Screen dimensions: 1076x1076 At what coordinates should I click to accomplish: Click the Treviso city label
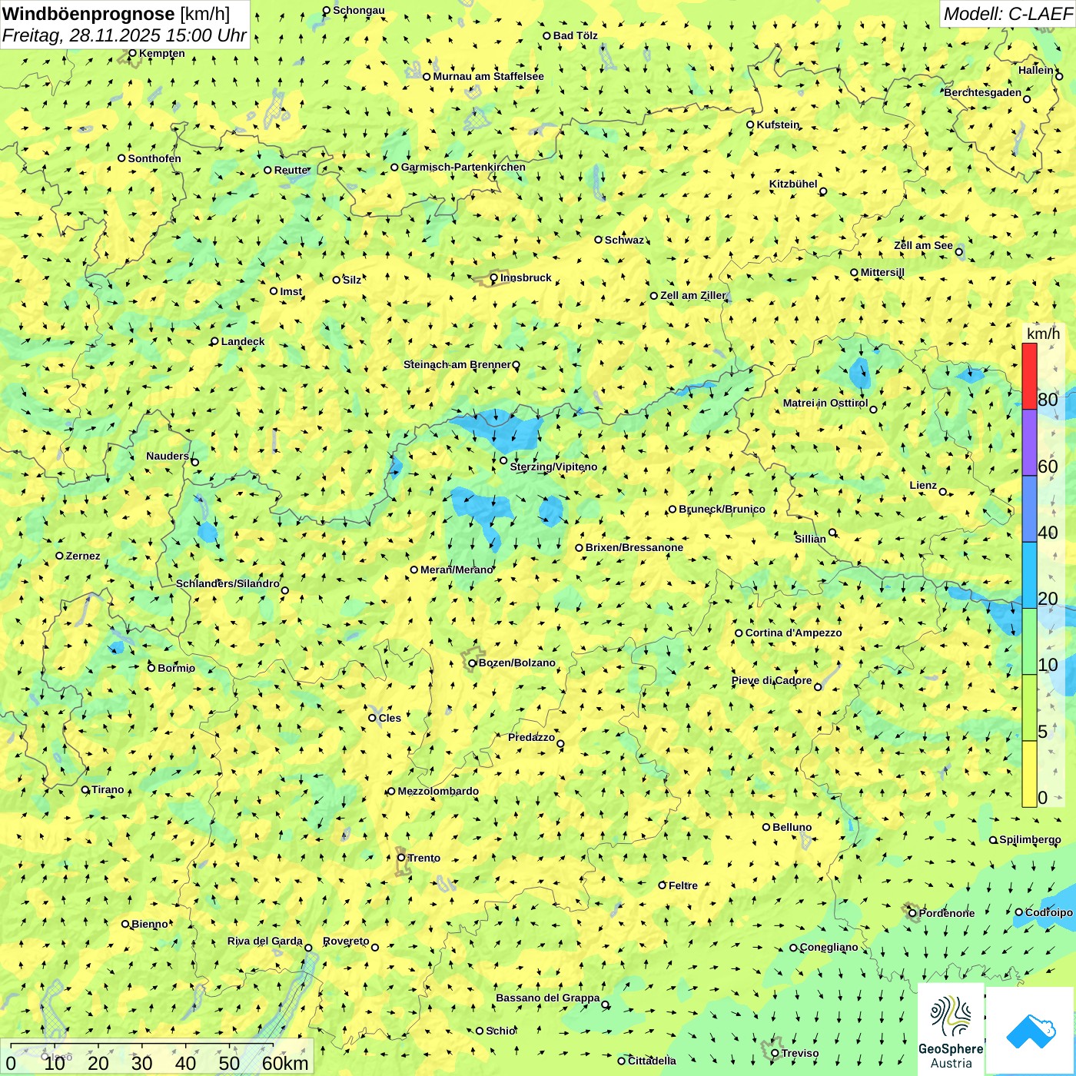point(799,1053)
